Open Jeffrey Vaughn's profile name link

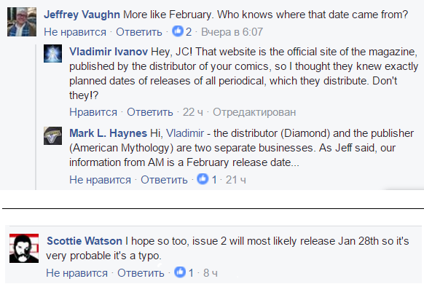click(x=82, y=15)
